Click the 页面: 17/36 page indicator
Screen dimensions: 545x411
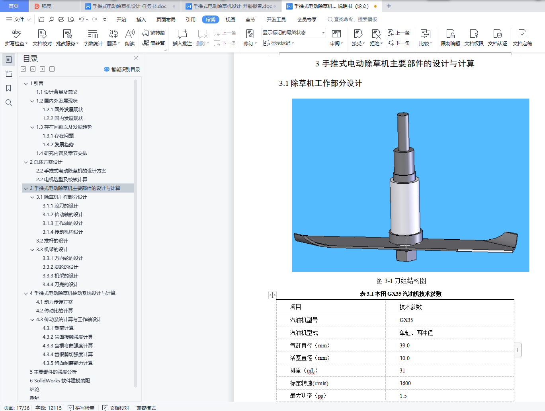[17, 408]
